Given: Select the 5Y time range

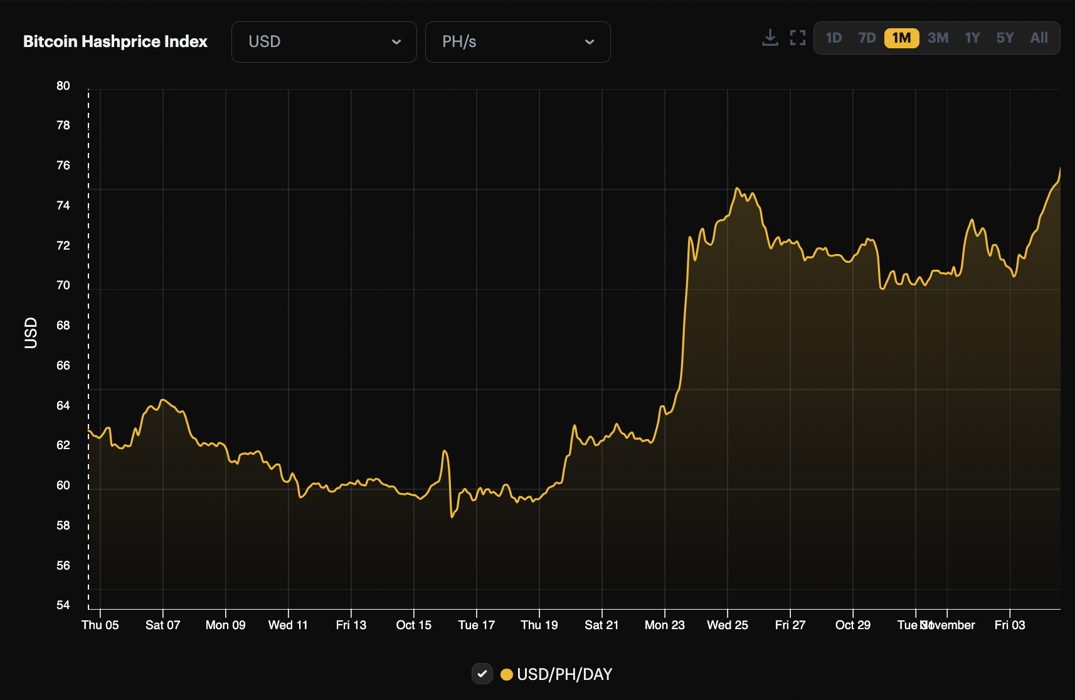Looking at the screenshot, I should click(1005, 38).
